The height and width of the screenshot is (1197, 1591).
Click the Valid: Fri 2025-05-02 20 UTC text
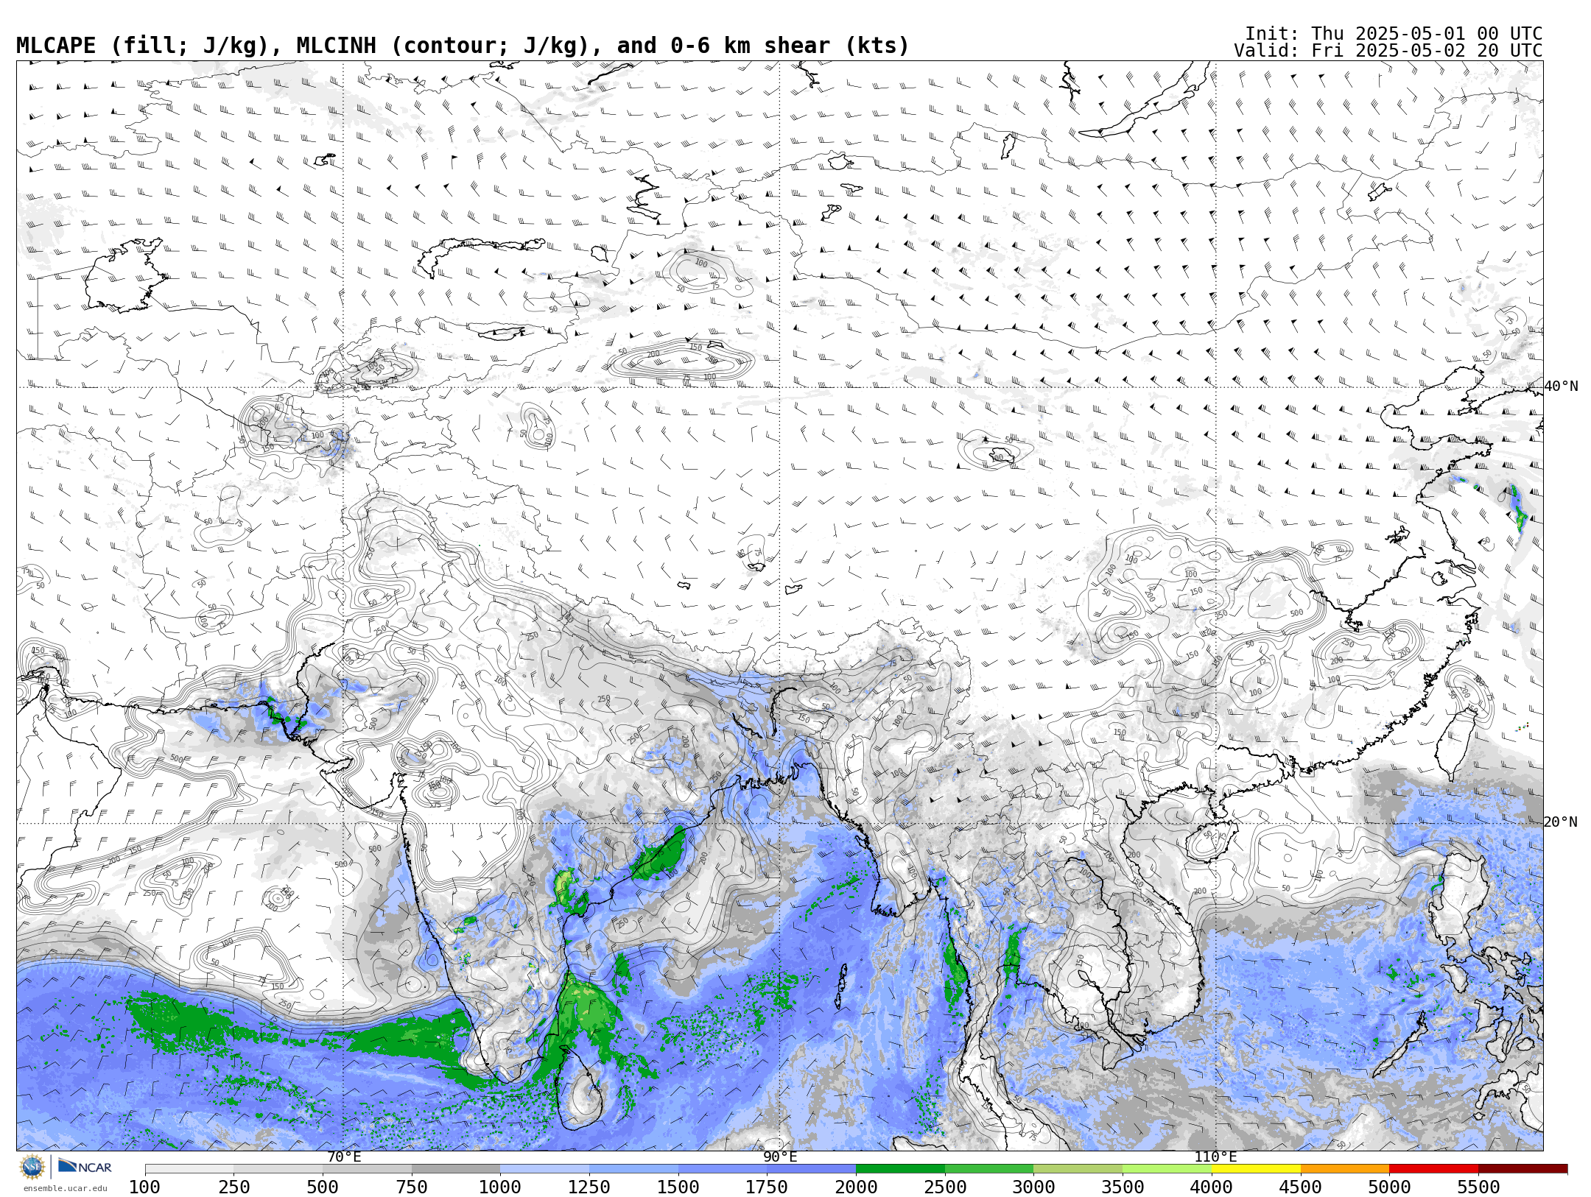click(1388, 51)
